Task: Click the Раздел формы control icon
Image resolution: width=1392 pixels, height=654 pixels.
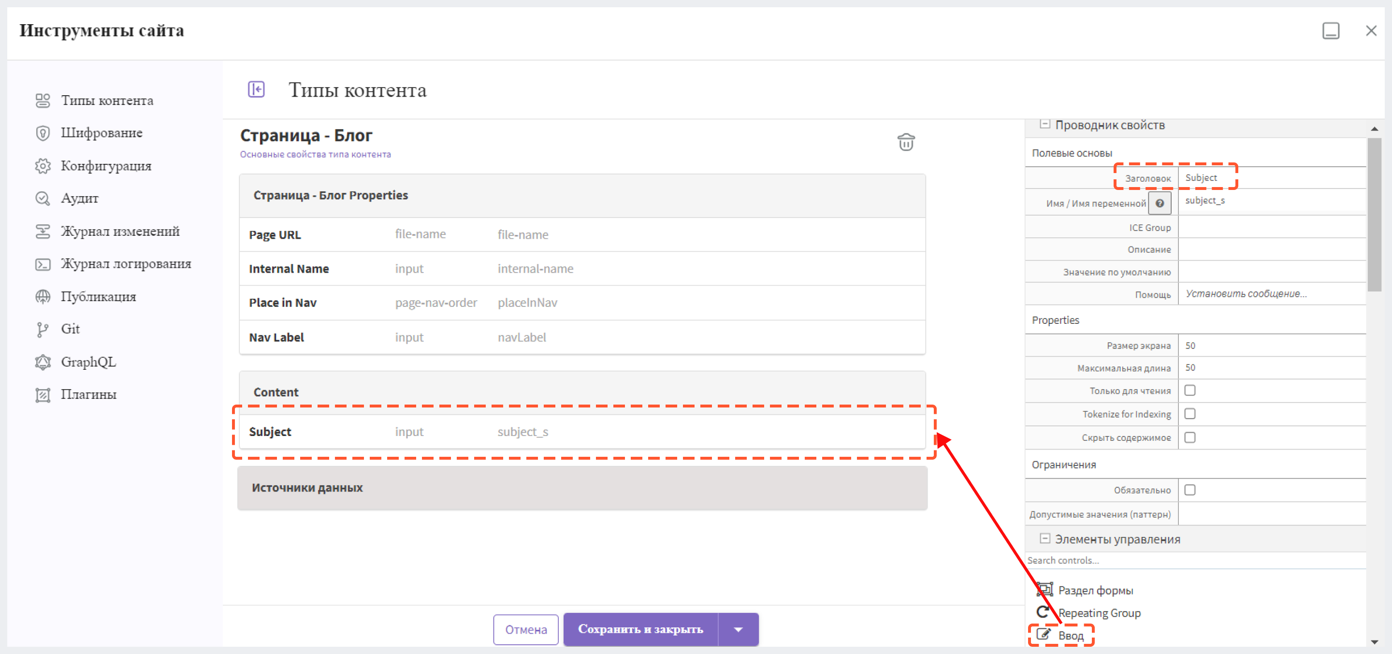Action: [1044, 589]
